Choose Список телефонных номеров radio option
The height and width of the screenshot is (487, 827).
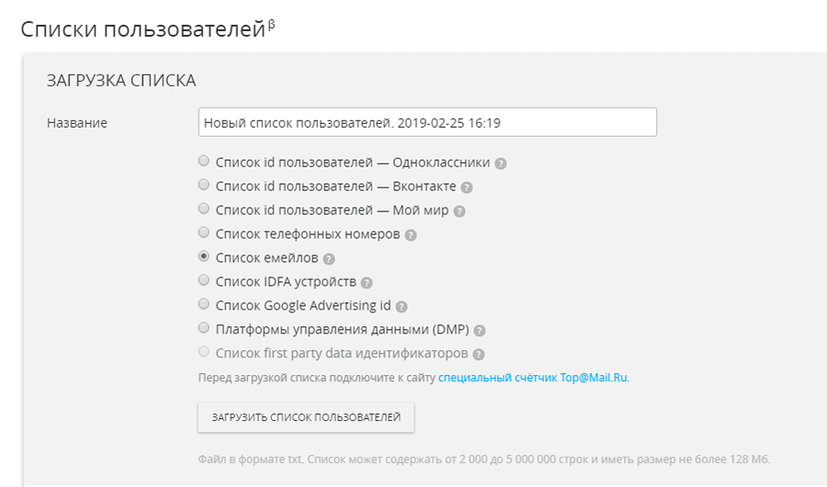click(204, 232)
